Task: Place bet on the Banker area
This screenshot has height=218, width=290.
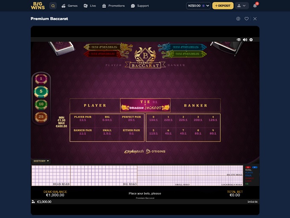Action: (x=195, y=105)
